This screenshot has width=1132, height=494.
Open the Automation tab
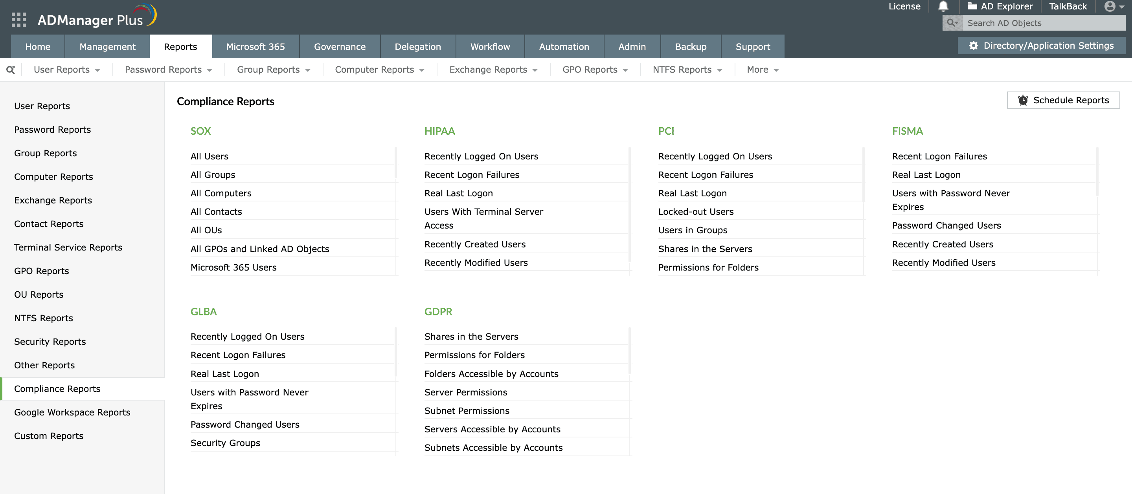tap(564, 47)
